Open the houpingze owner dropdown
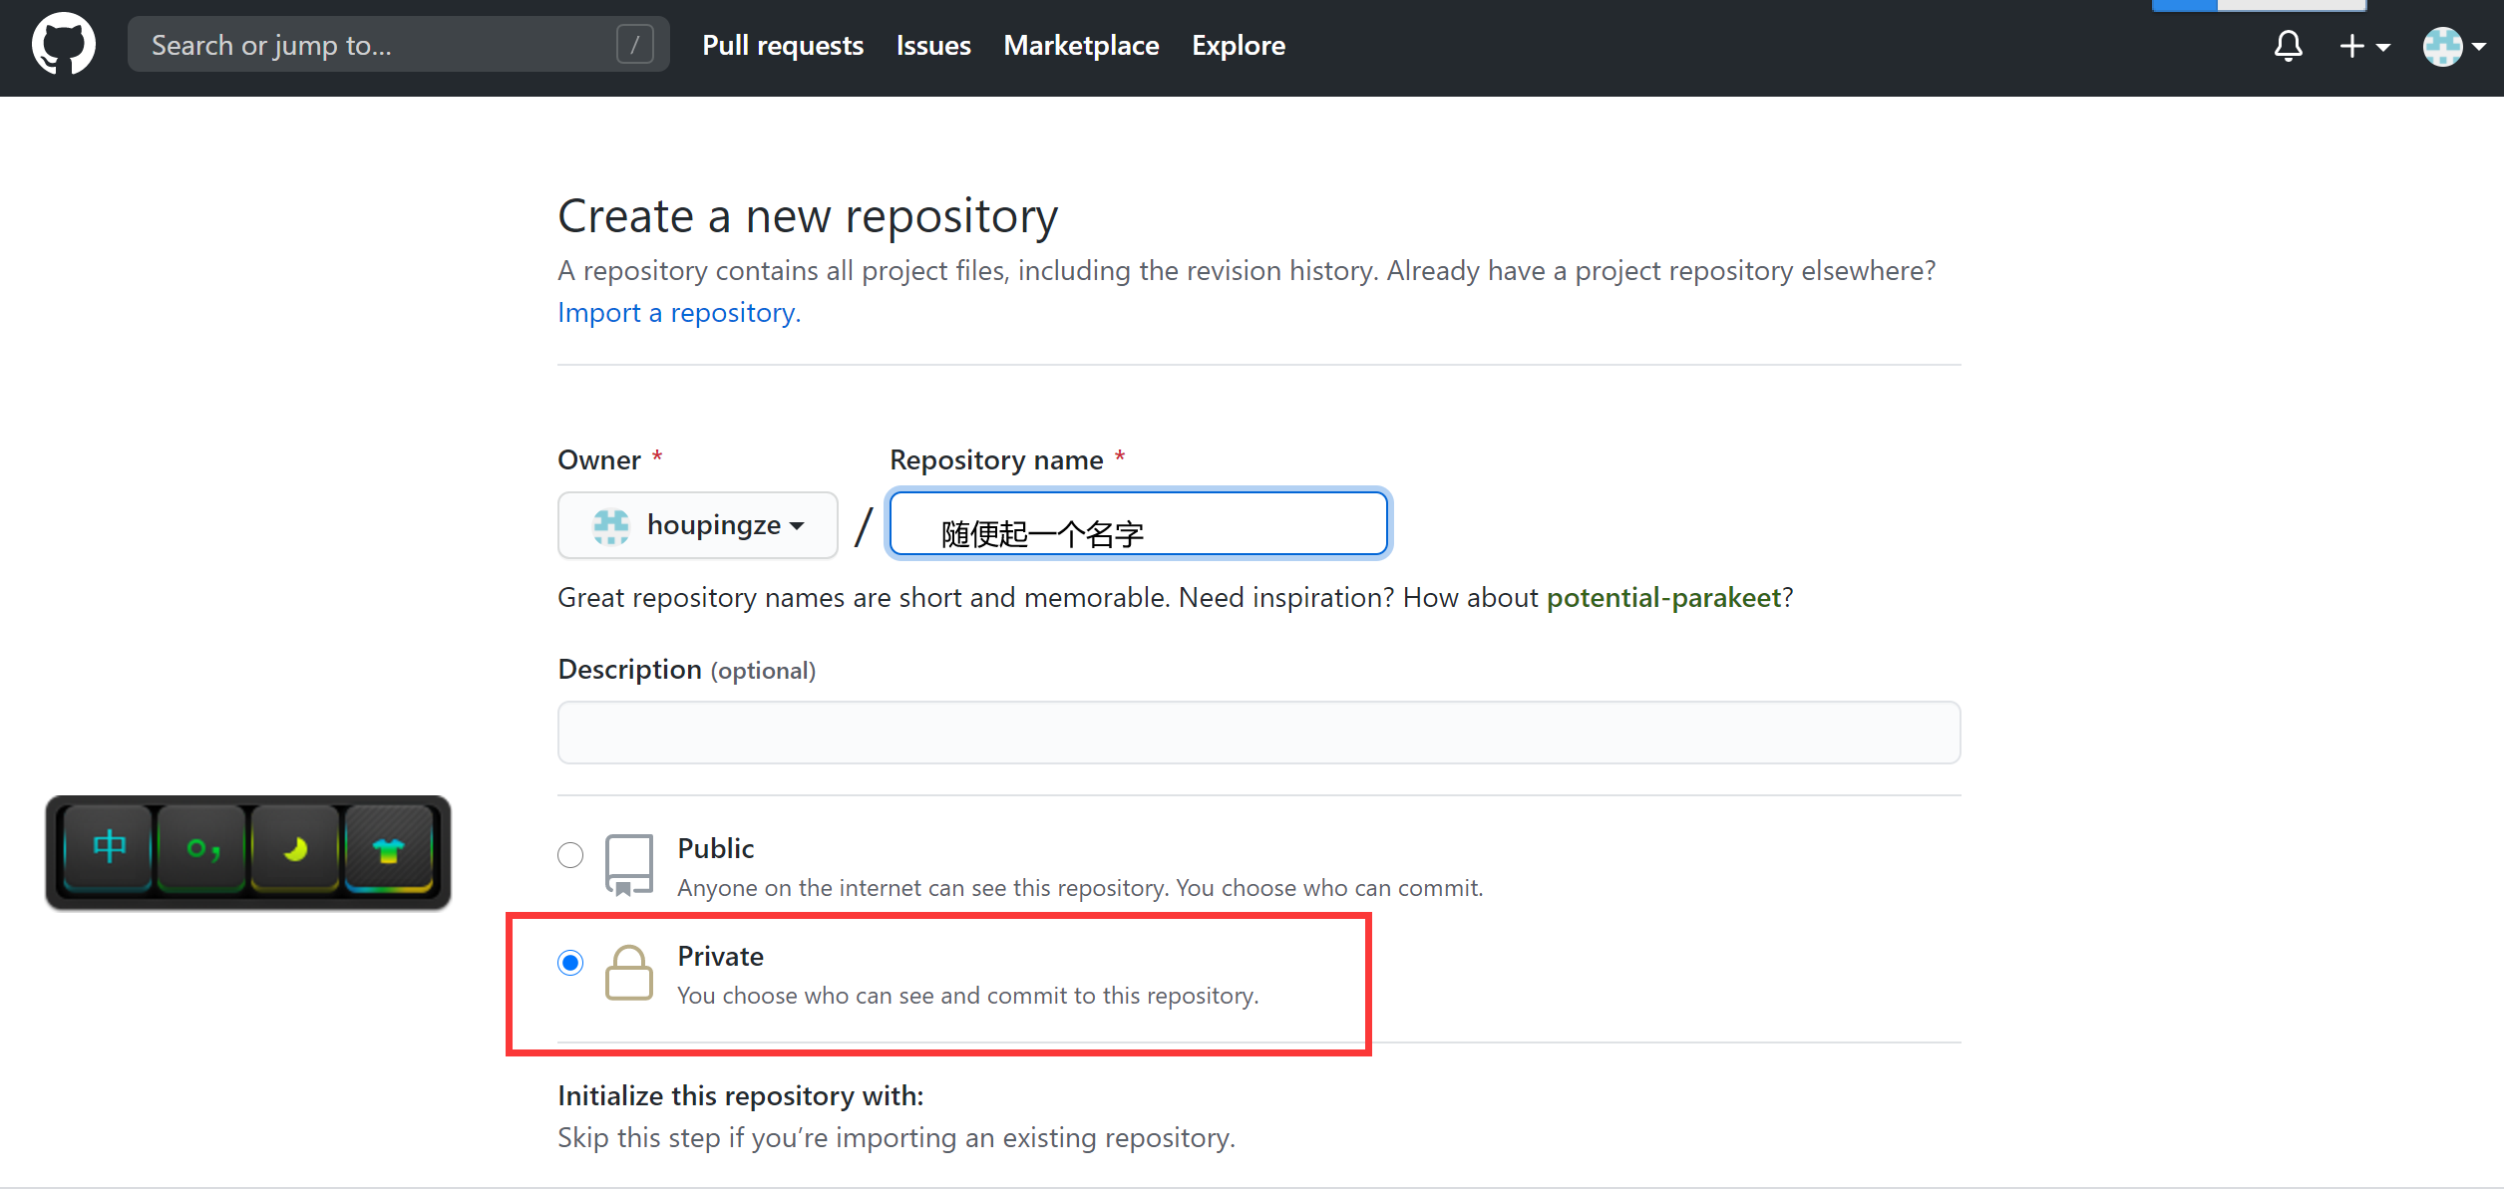2504x1191 pixels. tap(697, 525)
